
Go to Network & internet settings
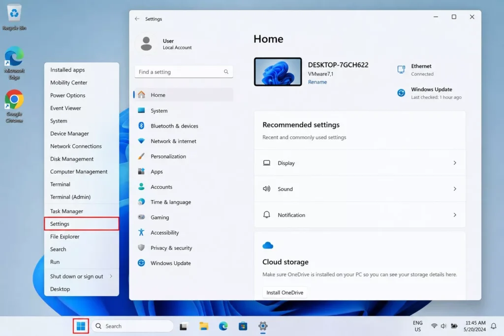184,141
